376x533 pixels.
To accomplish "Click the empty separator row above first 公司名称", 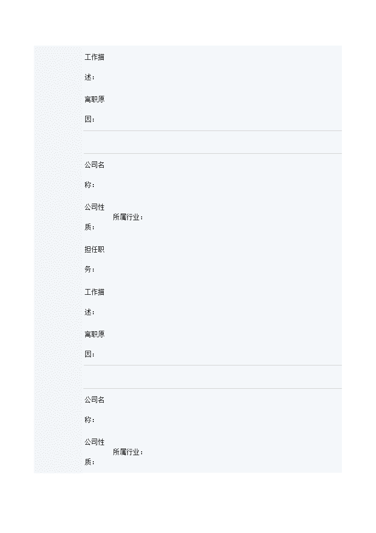I will pos(213,142).
